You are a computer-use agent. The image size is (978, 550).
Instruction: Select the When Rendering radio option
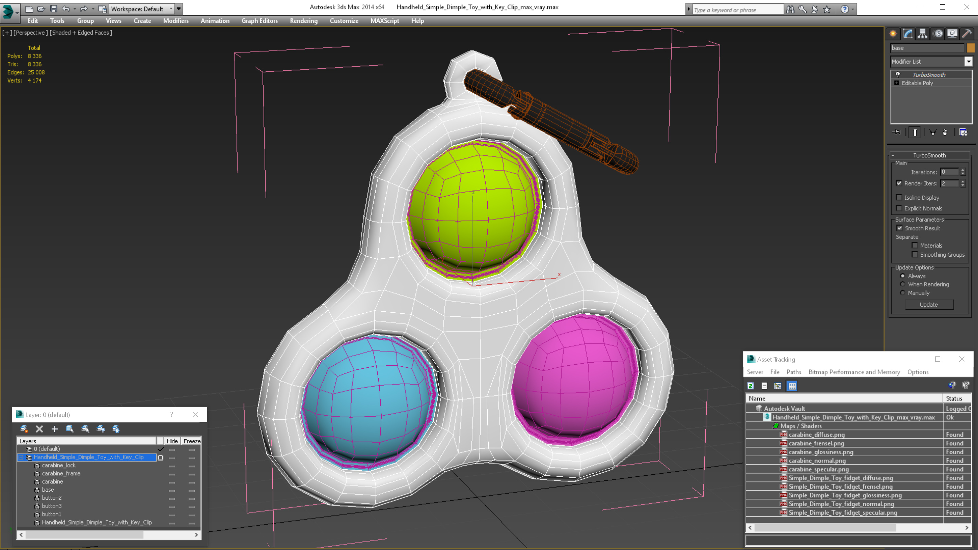click(x=903, y=284)
